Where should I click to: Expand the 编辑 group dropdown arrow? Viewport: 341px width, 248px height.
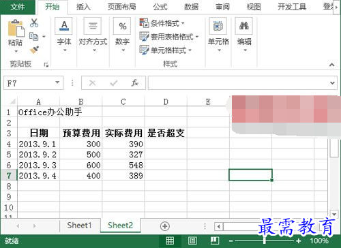point(245,50)
